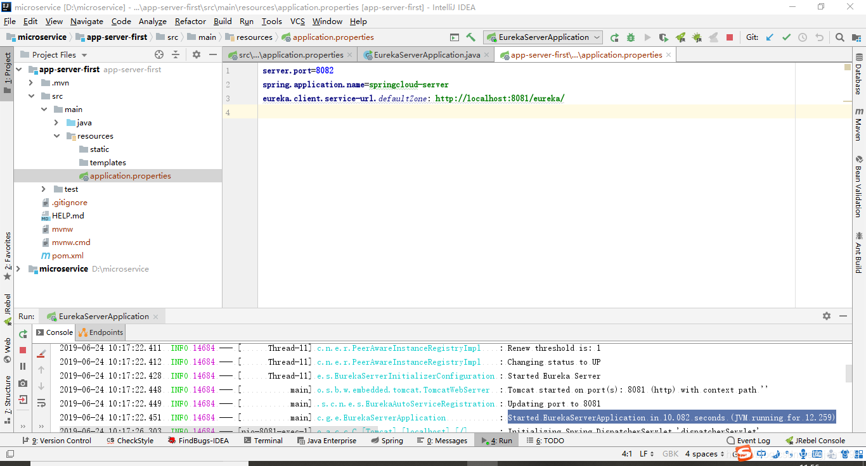Image resolution: width=866 pixels, height=466 pixels.
Task: Switch to Endpoints tab in Run panel
Action: 101,332
